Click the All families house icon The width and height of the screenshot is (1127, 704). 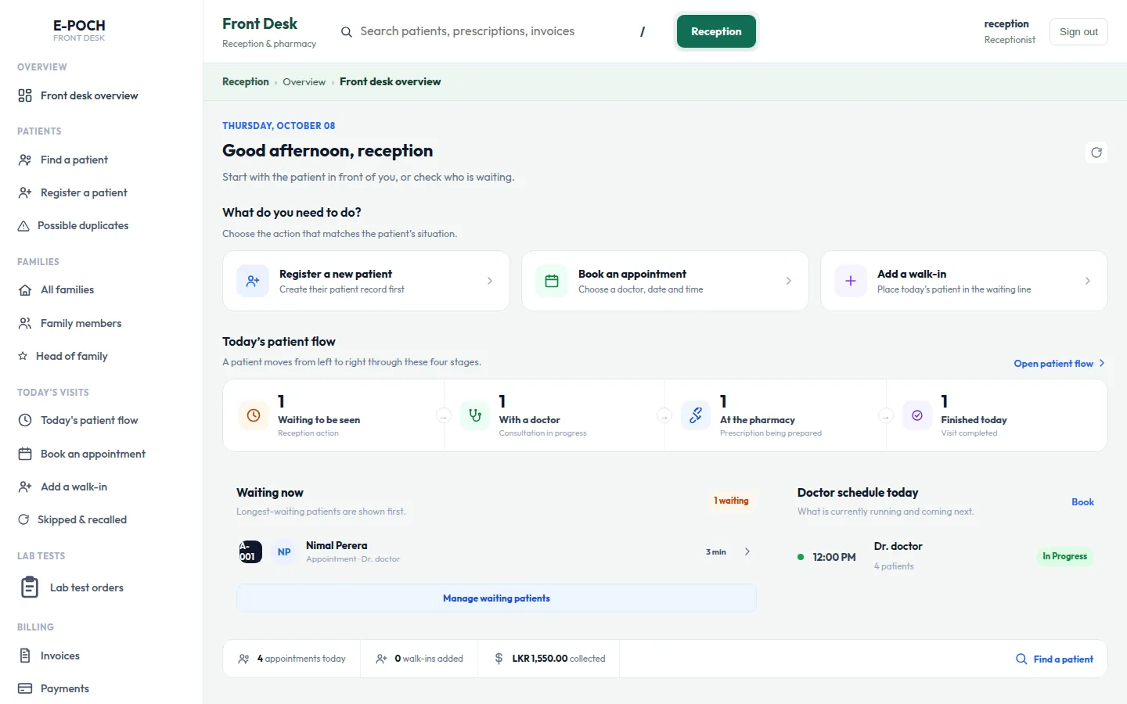point(25,289)
